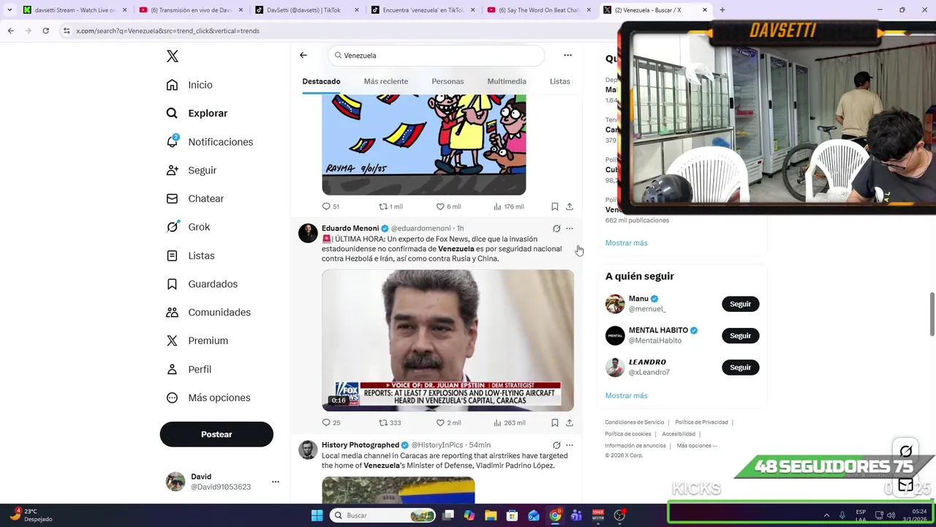The image size is (936, 527).
Task: Open Guardados bookmarks
Action: (x=202, y=284)
